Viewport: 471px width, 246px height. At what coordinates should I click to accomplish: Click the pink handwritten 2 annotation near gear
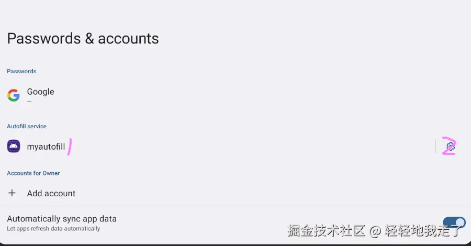449,146
